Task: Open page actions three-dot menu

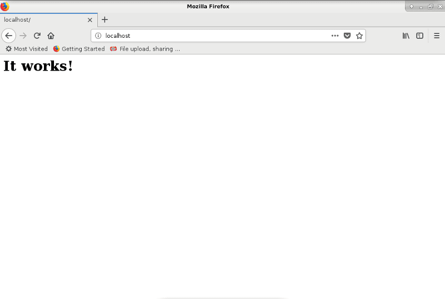Action: point(335,36)
